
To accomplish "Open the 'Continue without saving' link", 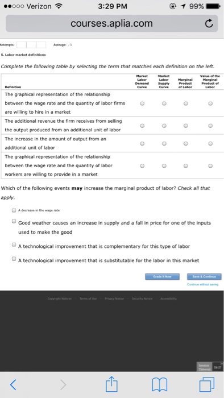I will point(203,284).
